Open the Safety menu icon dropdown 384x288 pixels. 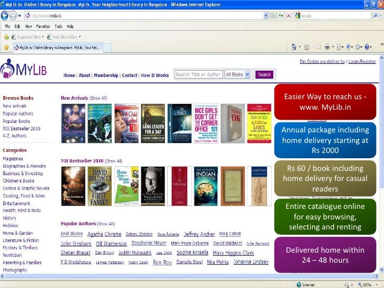tap(350, 47)
